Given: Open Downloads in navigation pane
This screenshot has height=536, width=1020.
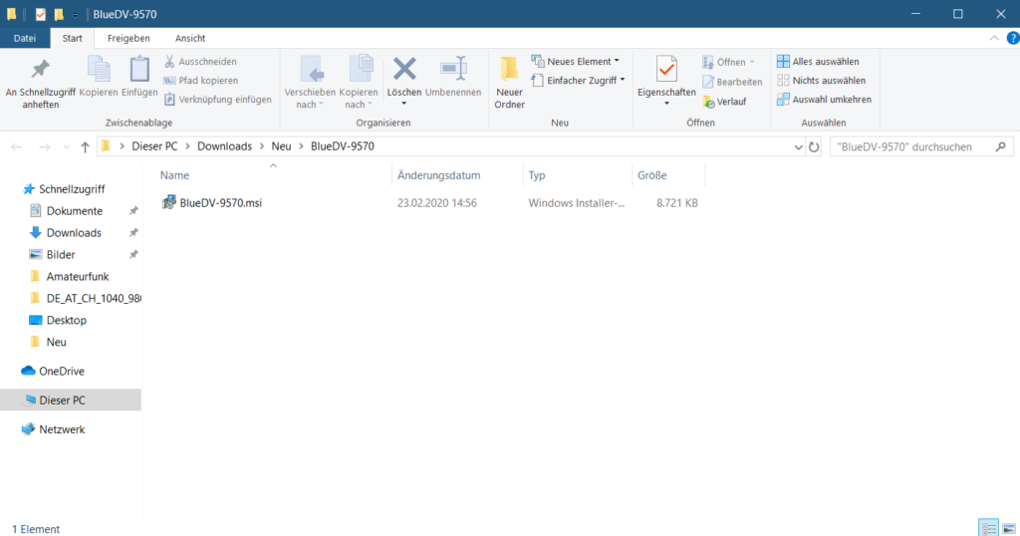Looking at the screenshot, I should [x=74, y=233].
